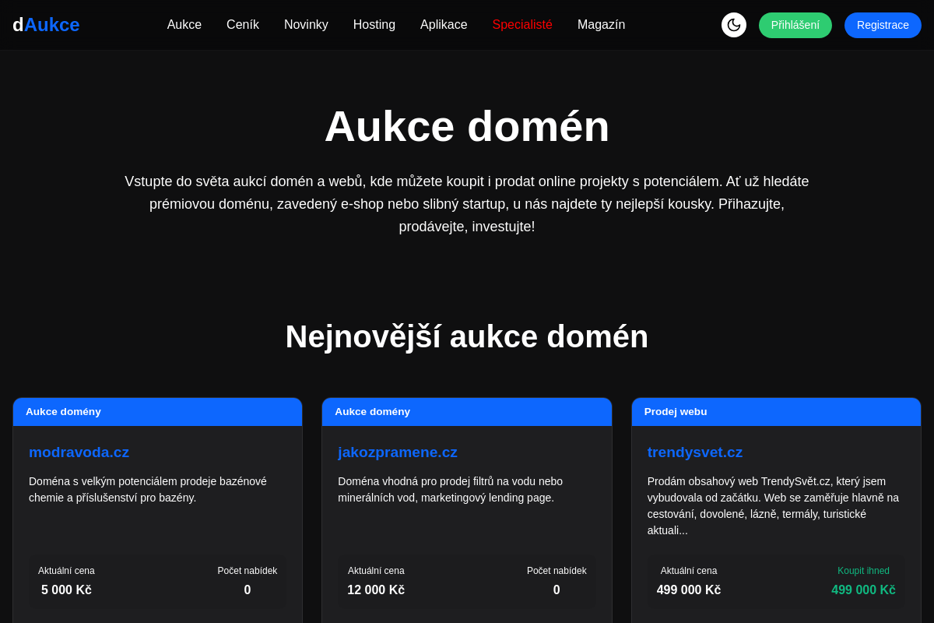Open the jakozpramene.cz auction link
The height and width of the screenshot is (623, 934).
point(398,452)
